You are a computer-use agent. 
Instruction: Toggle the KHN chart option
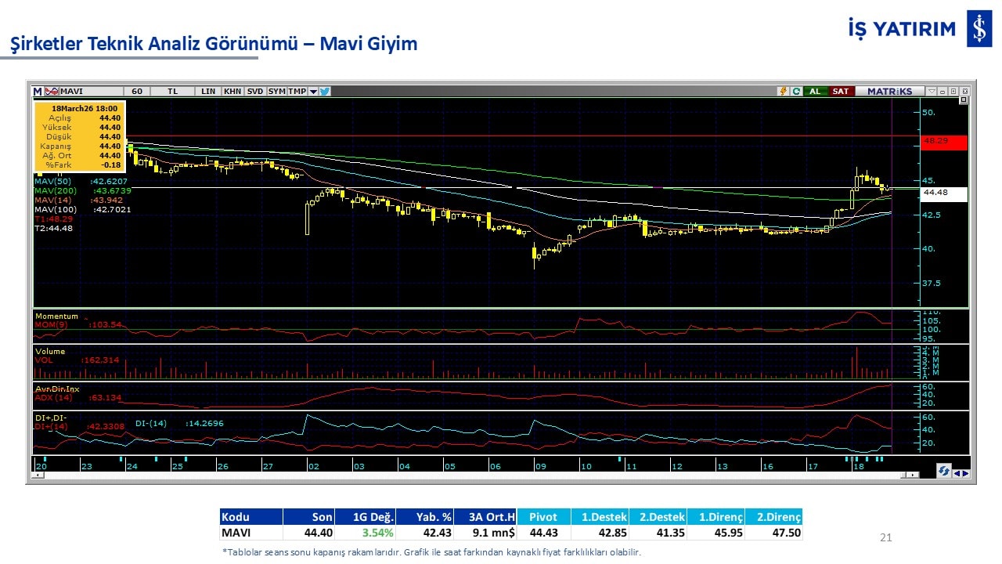232,92
